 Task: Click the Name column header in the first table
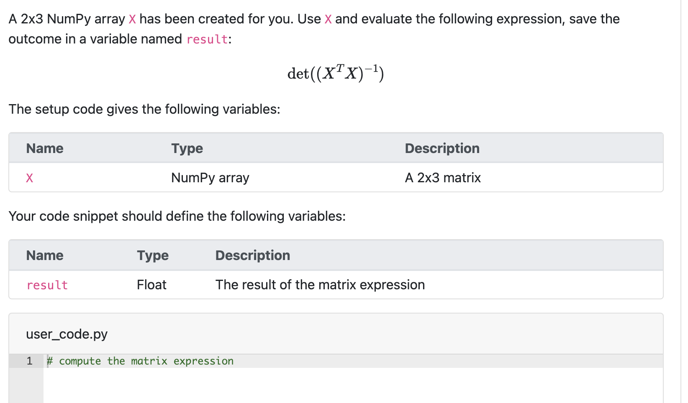(x=45, y=148)
